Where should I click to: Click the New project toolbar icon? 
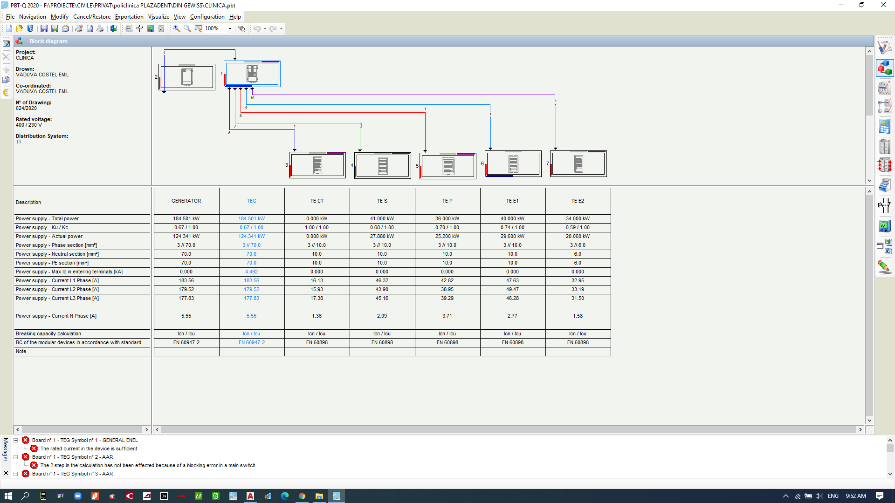(9, 28)
